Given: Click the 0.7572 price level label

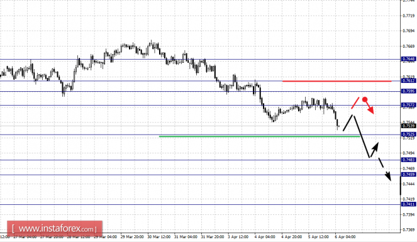Looking at the screenshot, I should point(408,105).
